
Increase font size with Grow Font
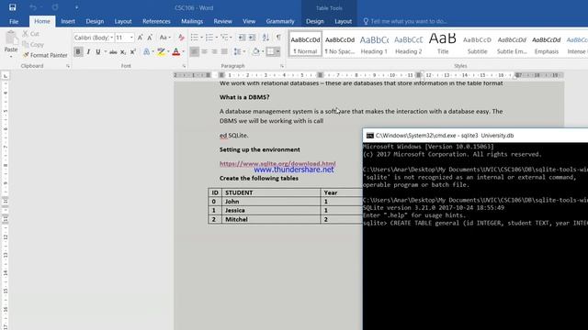(140, 38)
